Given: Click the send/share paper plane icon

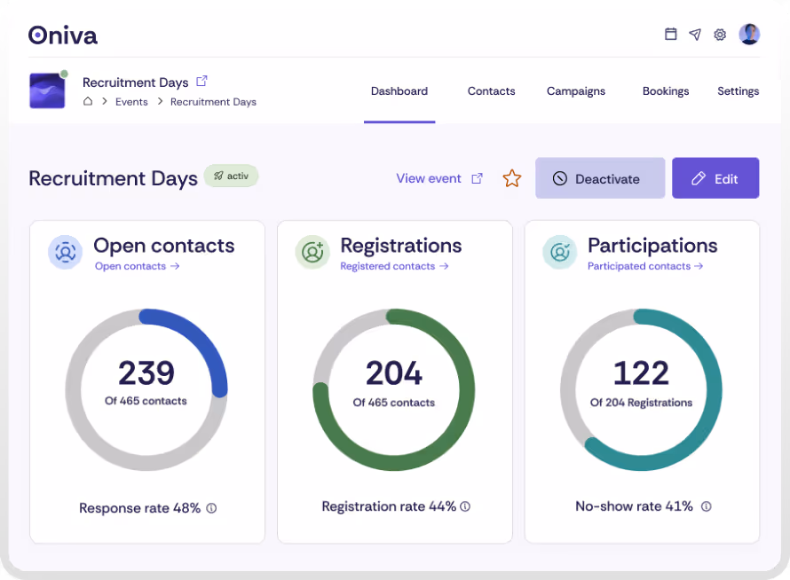Looking at the screenshot, I should click(x=695, y=35).
